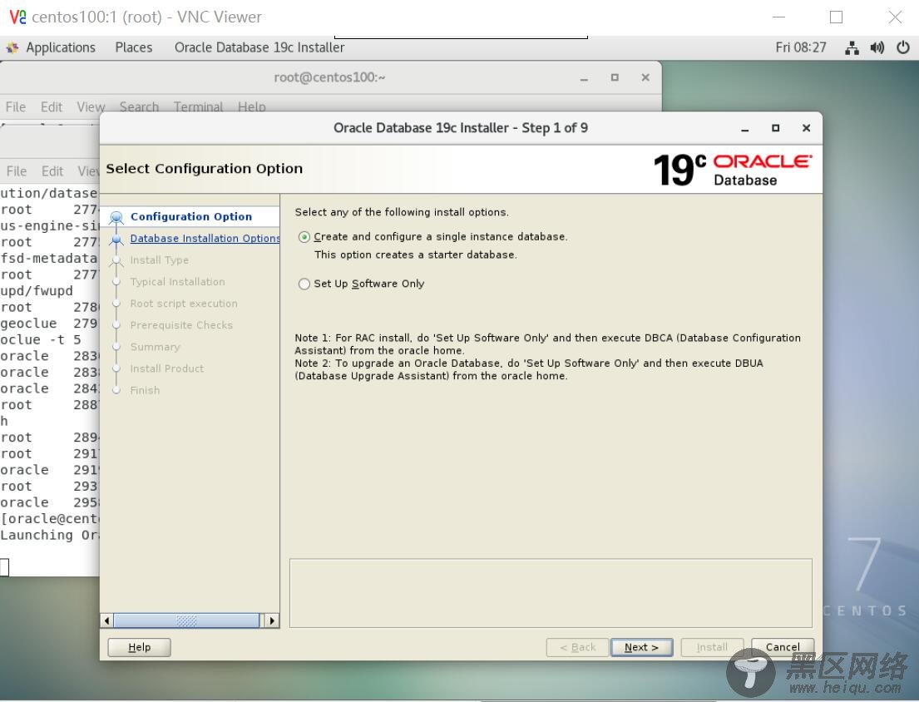
Task: Click Install Product step
Action: click(x=167, y=368)
